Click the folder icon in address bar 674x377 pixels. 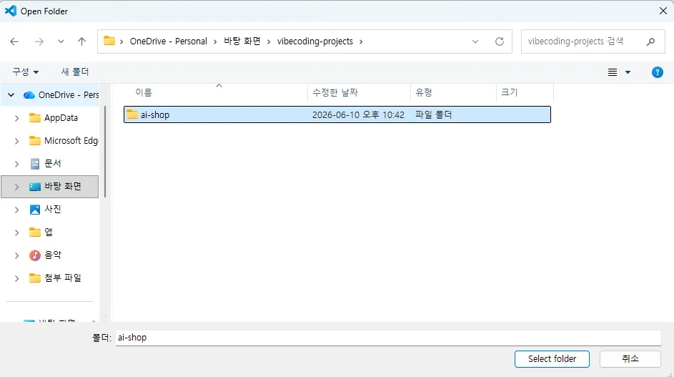pos(109,41)
